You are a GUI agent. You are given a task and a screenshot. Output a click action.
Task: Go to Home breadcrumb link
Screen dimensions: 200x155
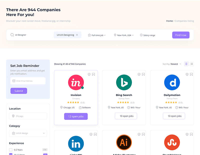[x=169, y=21]
